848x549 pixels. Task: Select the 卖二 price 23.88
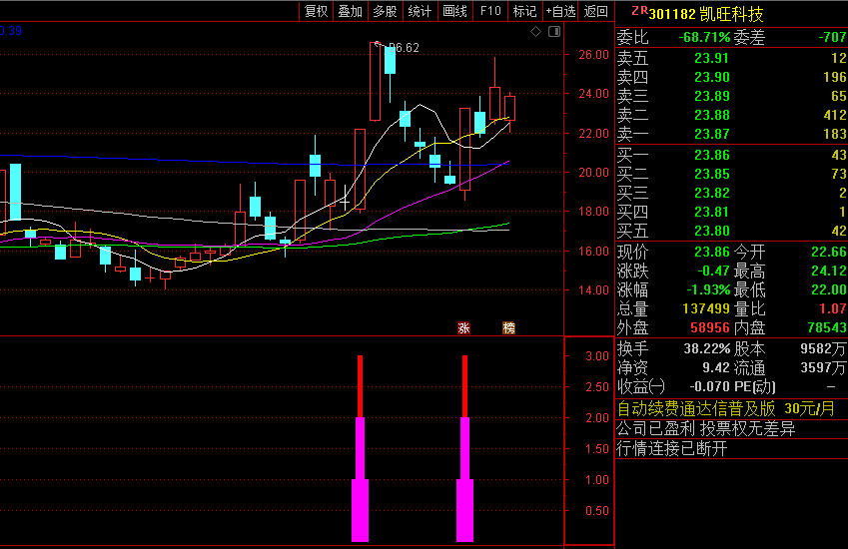[x=712, y=115]
